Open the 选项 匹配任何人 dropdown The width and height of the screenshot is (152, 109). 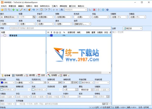pos(82,24)
